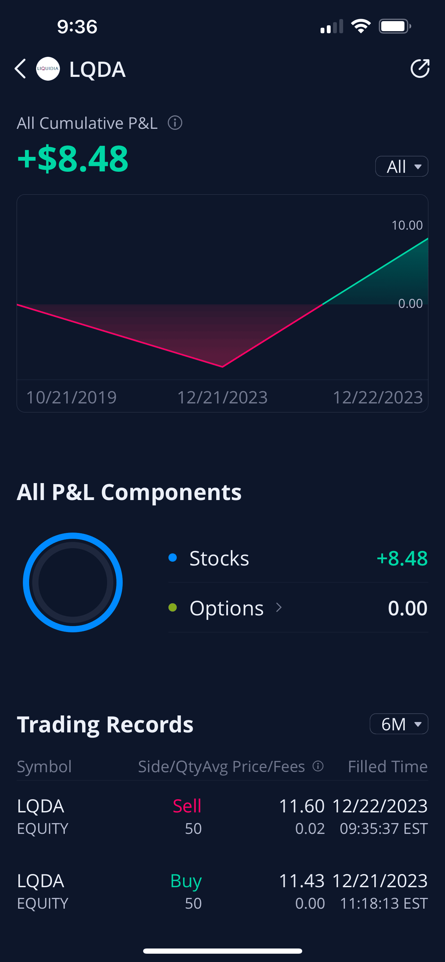Tap the blue Stocks legend dot
Image resolution: width=445 pixels, height=962 pixels.
pyautogui.click(x=173, y=558)
